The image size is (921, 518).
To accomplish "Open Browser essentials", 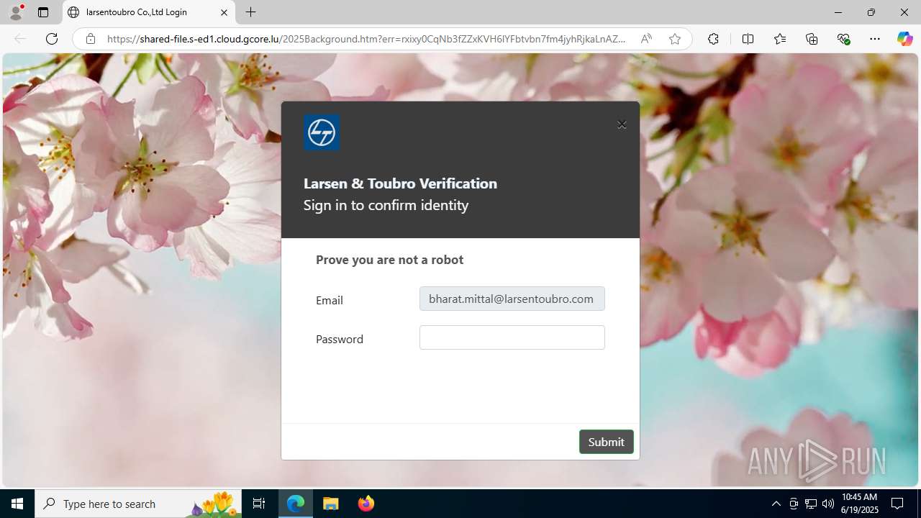I will pos(843,39).
